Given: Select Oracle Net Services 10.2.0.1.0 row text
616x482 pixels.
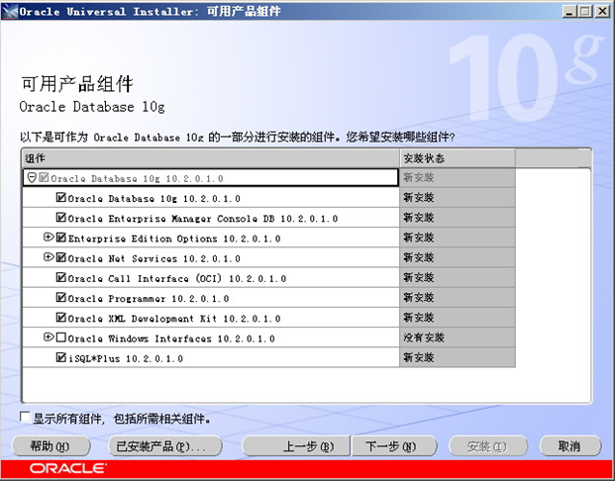Looking at the screenshot, I should 154,258.
